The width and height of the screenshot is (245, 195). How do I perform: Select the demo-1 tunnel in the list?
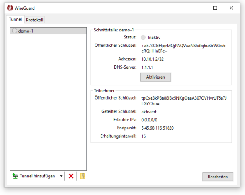[x=49, y=31]
